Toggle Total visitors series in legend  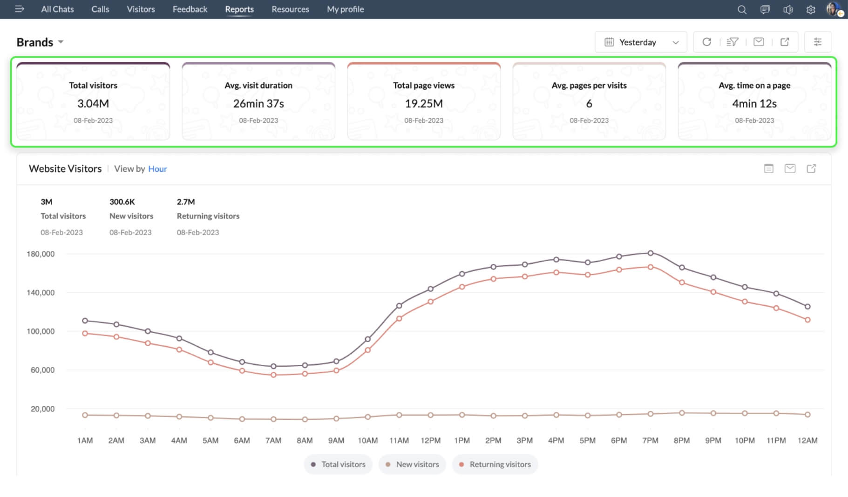tap(338, 464)
